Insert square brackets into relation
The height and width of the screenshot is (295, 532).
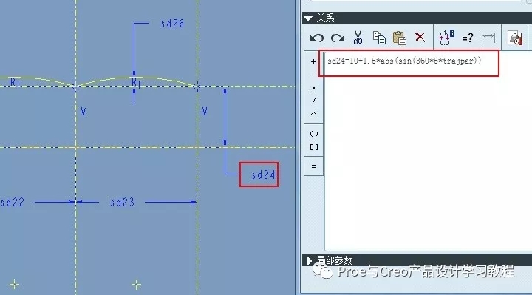[314, 147]
